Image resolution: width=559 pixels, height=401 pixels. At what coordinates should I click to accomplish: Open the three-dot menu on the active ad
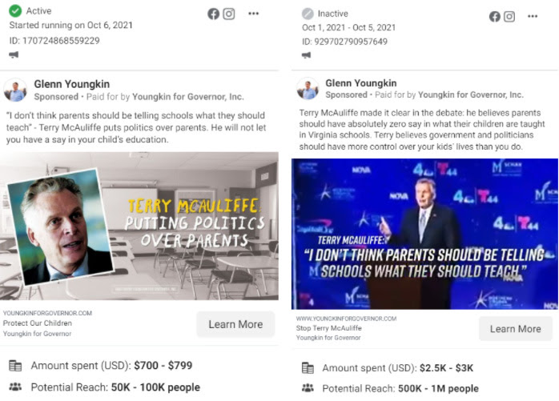tap(254, 14)
